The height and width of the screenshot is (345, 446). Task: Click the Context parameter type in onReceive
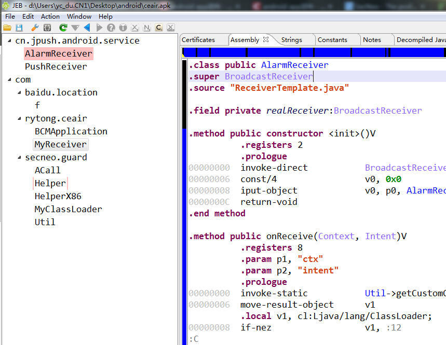pyautogui.click(x=336, y=236)
